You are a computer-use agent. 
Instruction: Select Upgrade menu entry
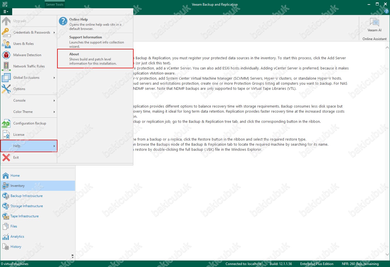pos(29,21)
